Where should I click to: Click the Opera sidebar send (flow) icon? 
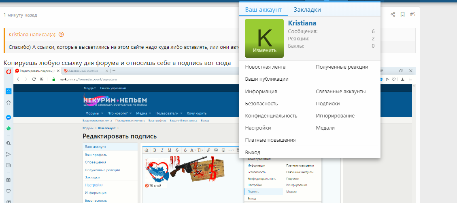click(9, 154)
